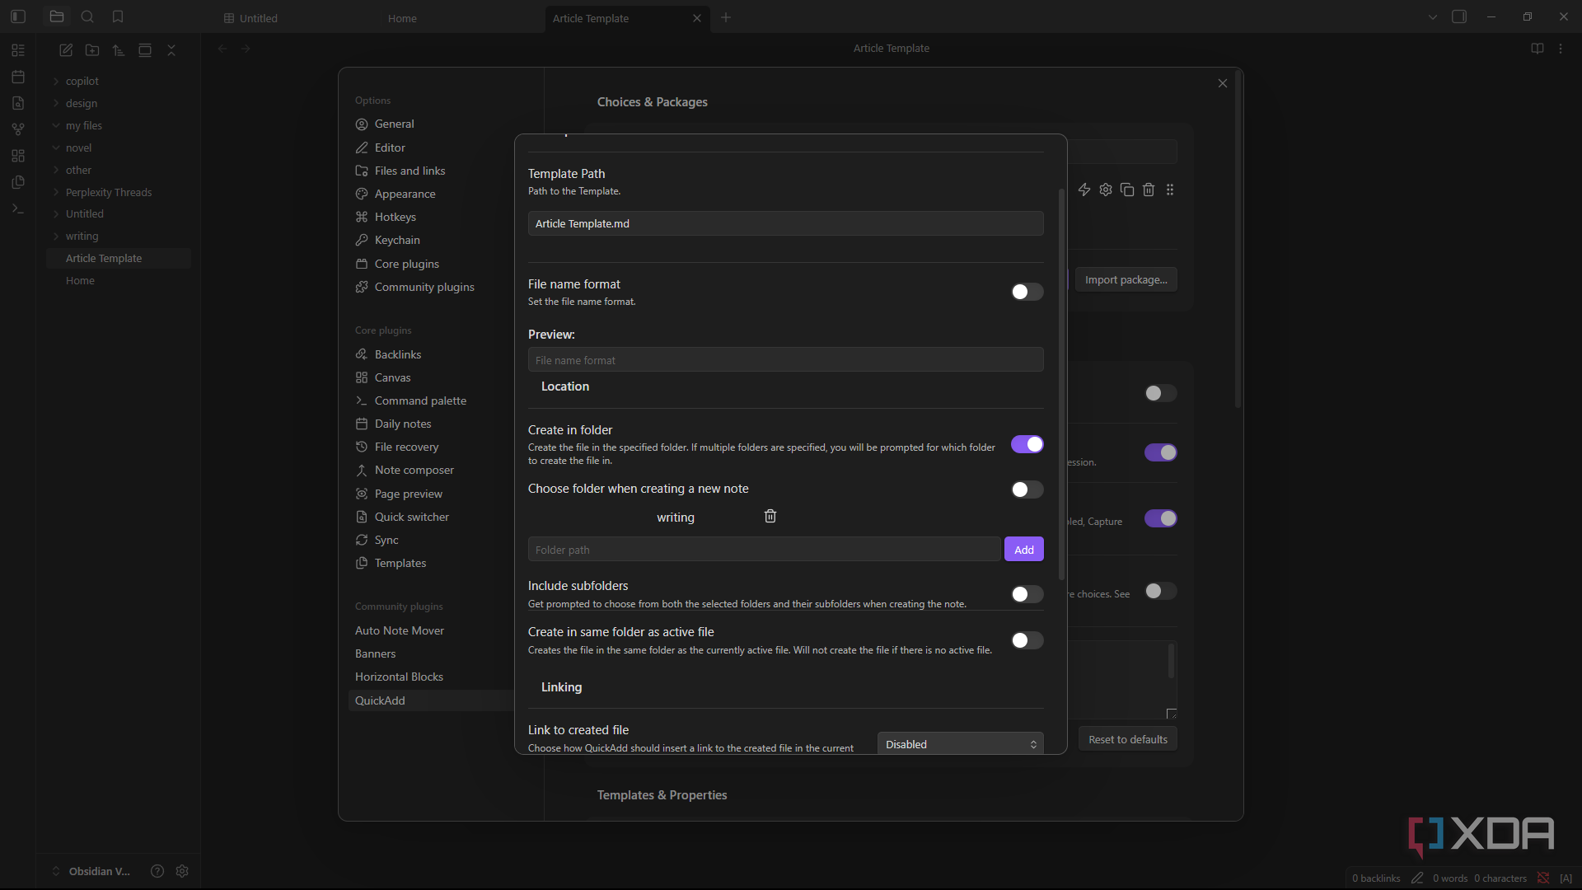Viewport: 1582px width, 890px height.
Task: Open the help icon next to the vault name
Action: pos(157,871)
